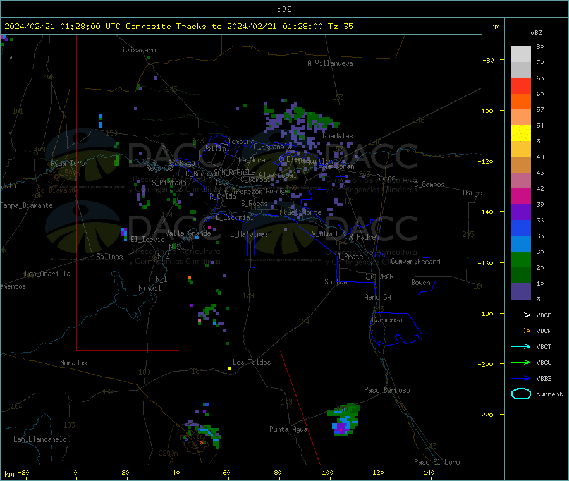Click the Morados place label
This screenshot has width=569, height=481.
[73, 363]
